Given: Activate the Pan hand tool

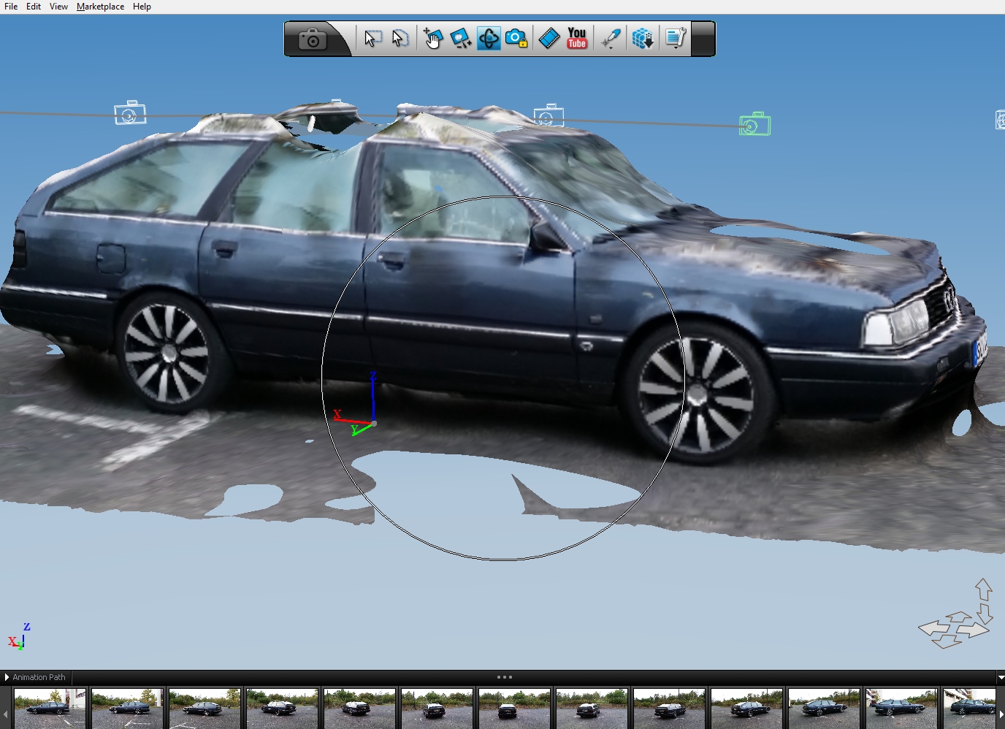Looking at the screenshot, I should 433,39.
